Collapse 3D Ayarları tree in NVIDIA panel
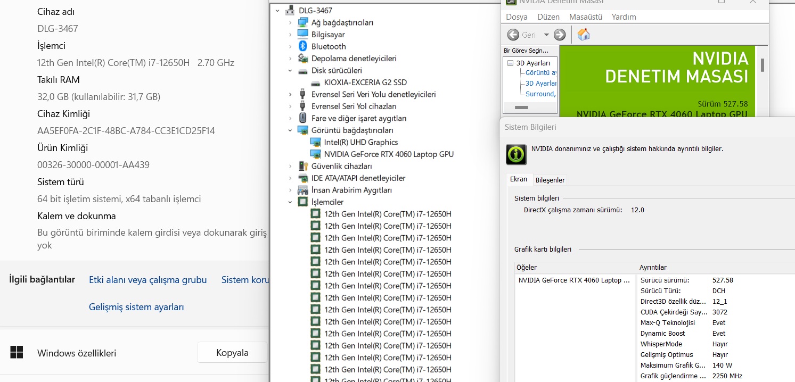Viewport: 795px width, 382px height. click(x=510, y=63)
